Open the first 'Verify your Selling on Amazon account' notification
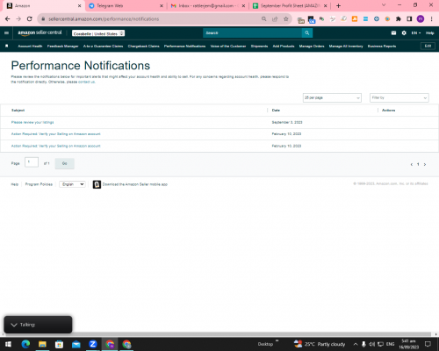439x351 pixels. click(56, 134)
